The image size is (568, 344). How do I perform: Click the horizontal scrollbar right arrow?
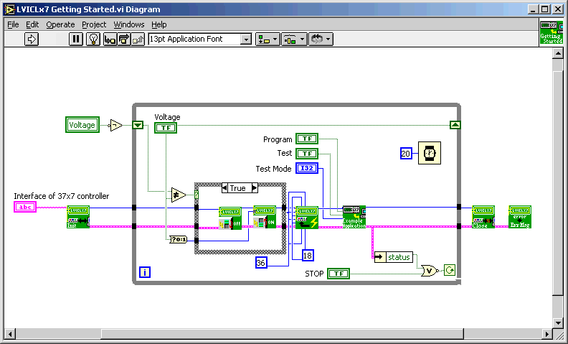coord(547,333)
